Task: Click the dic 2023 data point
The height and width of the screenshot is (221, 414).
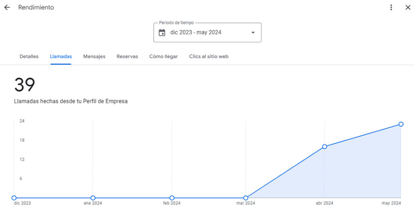Action: tap(14, 198)
